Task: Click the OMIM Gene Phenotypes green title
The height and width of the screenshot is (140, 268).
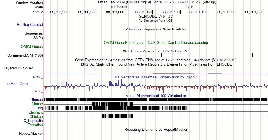Action: pyautogui.click(x=156, y=42)
